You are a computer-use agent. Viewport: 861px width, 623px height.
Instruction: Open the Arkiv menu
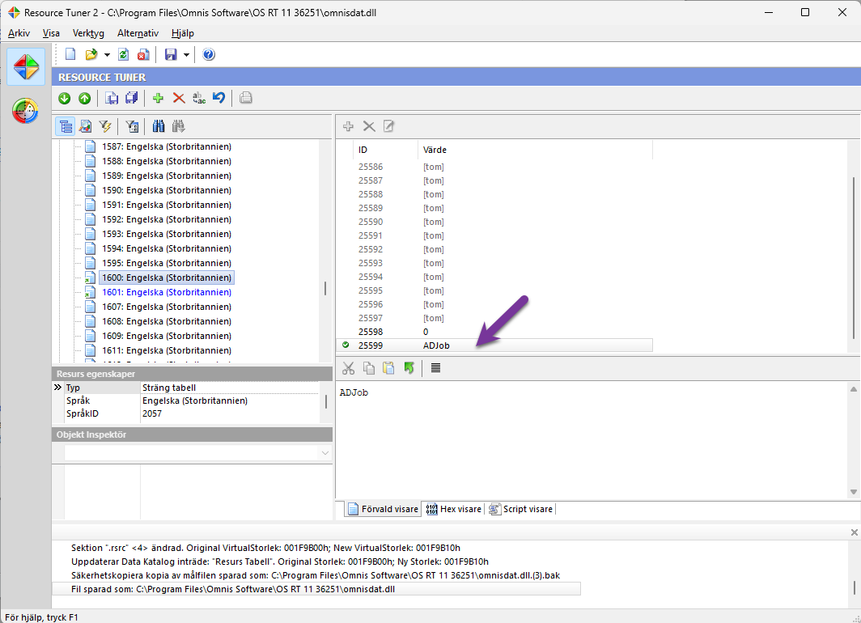tap(19, 33)
